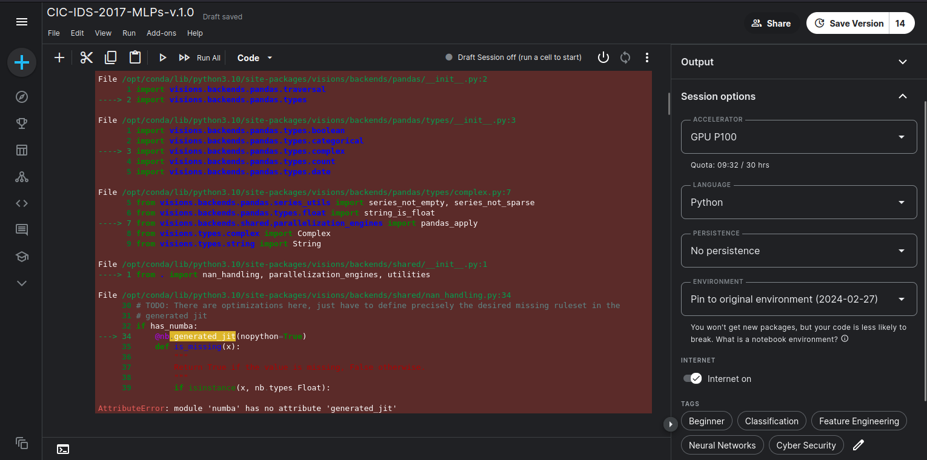
Task: Open the Competitions trophy icon in sidebar
Action: (22, 123)
